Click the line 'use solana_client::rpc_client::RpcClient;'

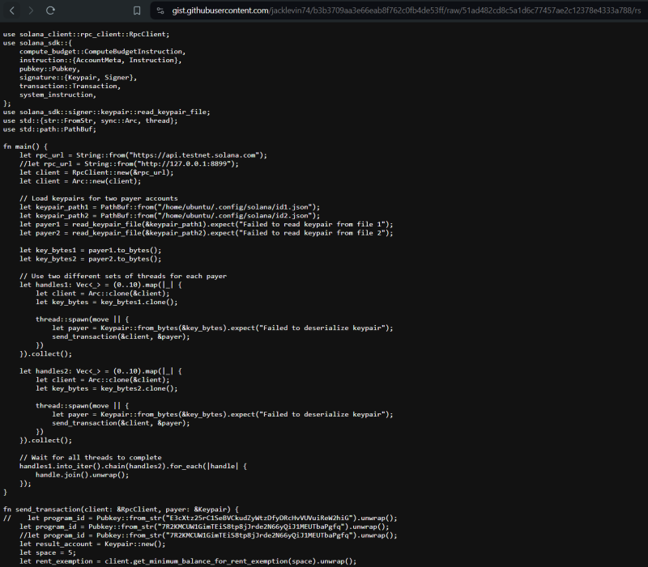(x=86, y=34)
